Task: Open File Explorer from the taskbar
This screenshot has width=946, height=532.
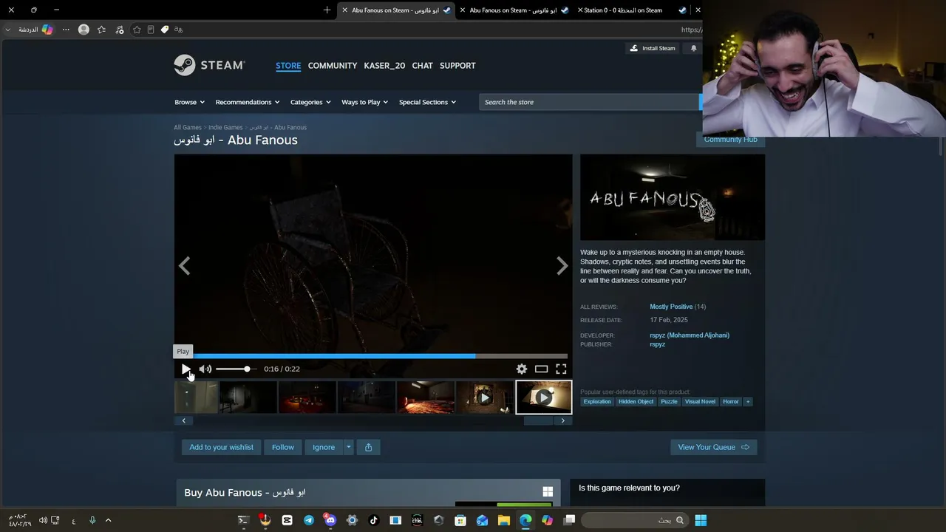Action: point(504,520)
